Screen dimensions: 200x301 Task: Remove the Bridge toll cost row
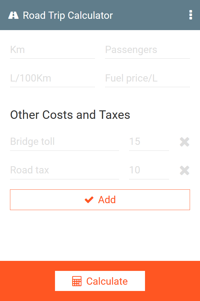pos(185,142)
